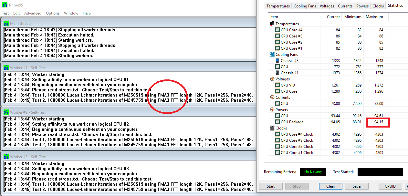Click the CPU fan row icon
The height and width of the screenshot is (196, 408).
click(x=277, y=67)
